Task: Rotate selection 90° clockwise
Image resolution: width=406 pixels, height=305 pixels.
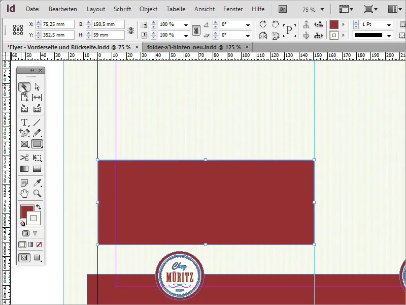Action: click(x=263, y=24)
